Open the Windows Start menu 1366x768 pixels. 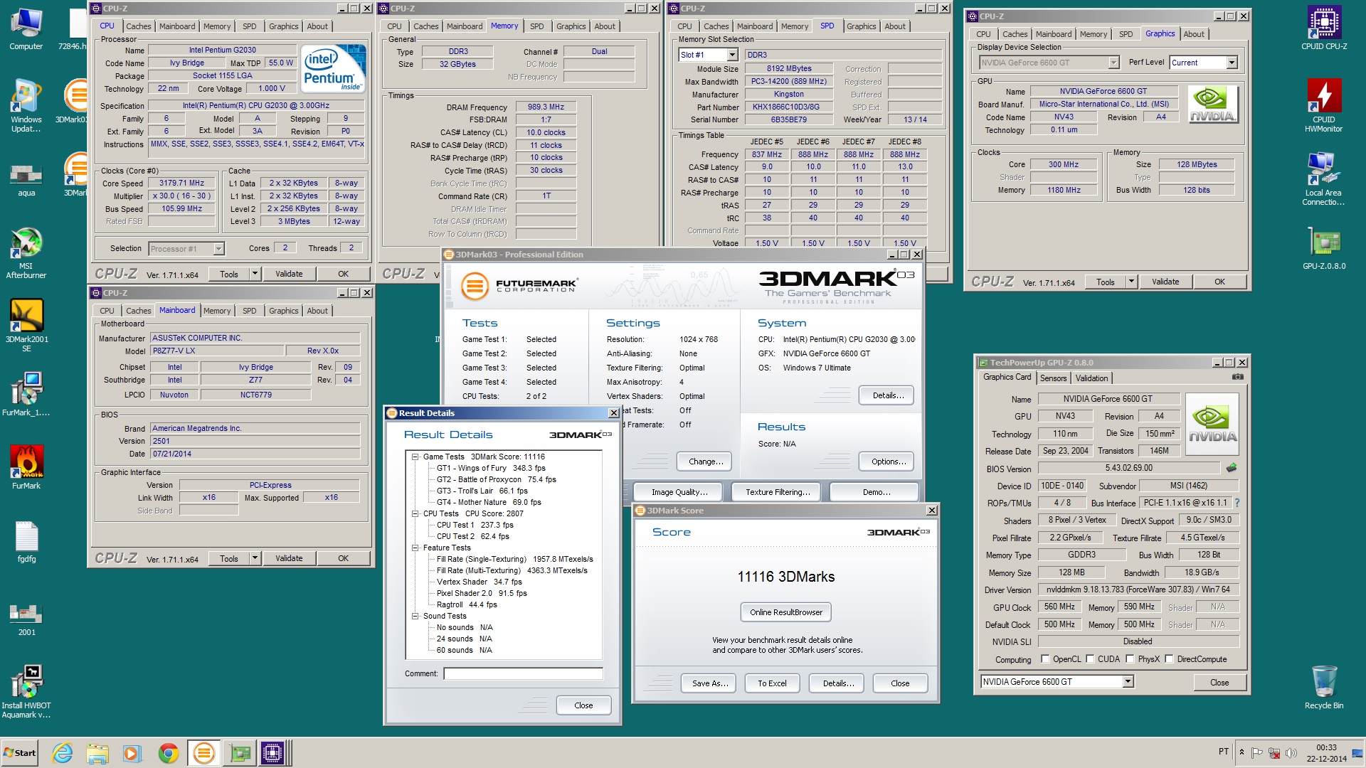[x=19, y=753]
